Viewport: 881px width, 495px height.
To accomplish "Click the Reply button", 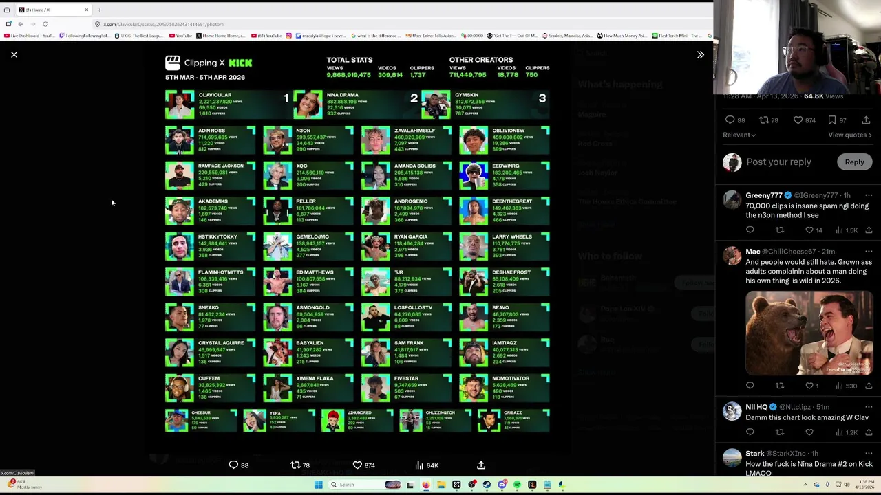I will pos(854,162).
